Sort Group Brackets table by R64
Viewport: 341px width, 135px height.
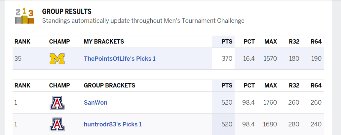tap(316, 85)
